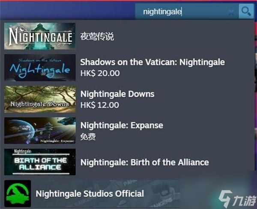Click the 免费 free label
257x209 pixels.
[x=88, y=137]
